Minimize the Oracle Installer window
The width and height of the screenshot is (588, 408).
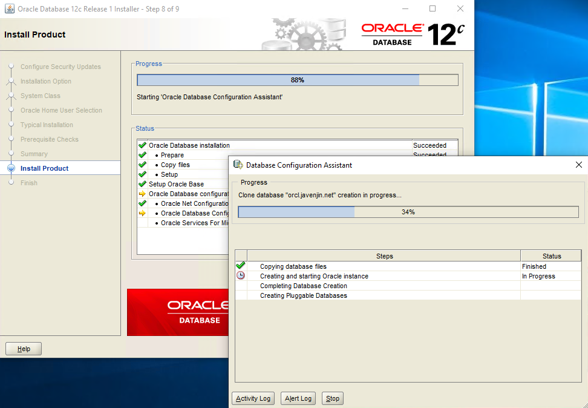point(405,8)
